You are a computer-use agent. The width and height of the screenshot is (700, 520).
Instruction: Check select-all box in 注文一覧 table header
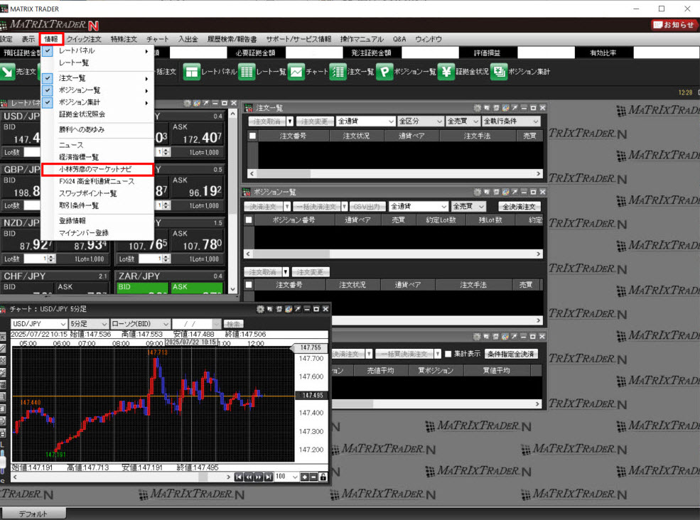pyautogui.click(x=253, y=136)
